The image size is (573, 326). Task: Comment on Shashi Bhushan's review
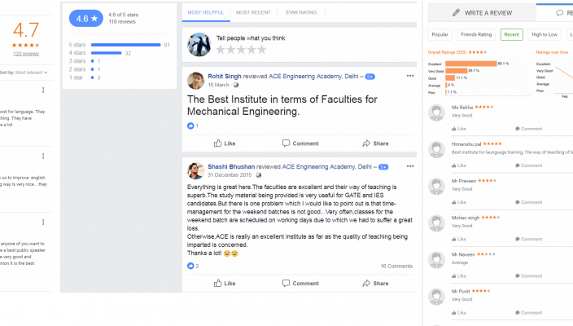click(300, 283)
